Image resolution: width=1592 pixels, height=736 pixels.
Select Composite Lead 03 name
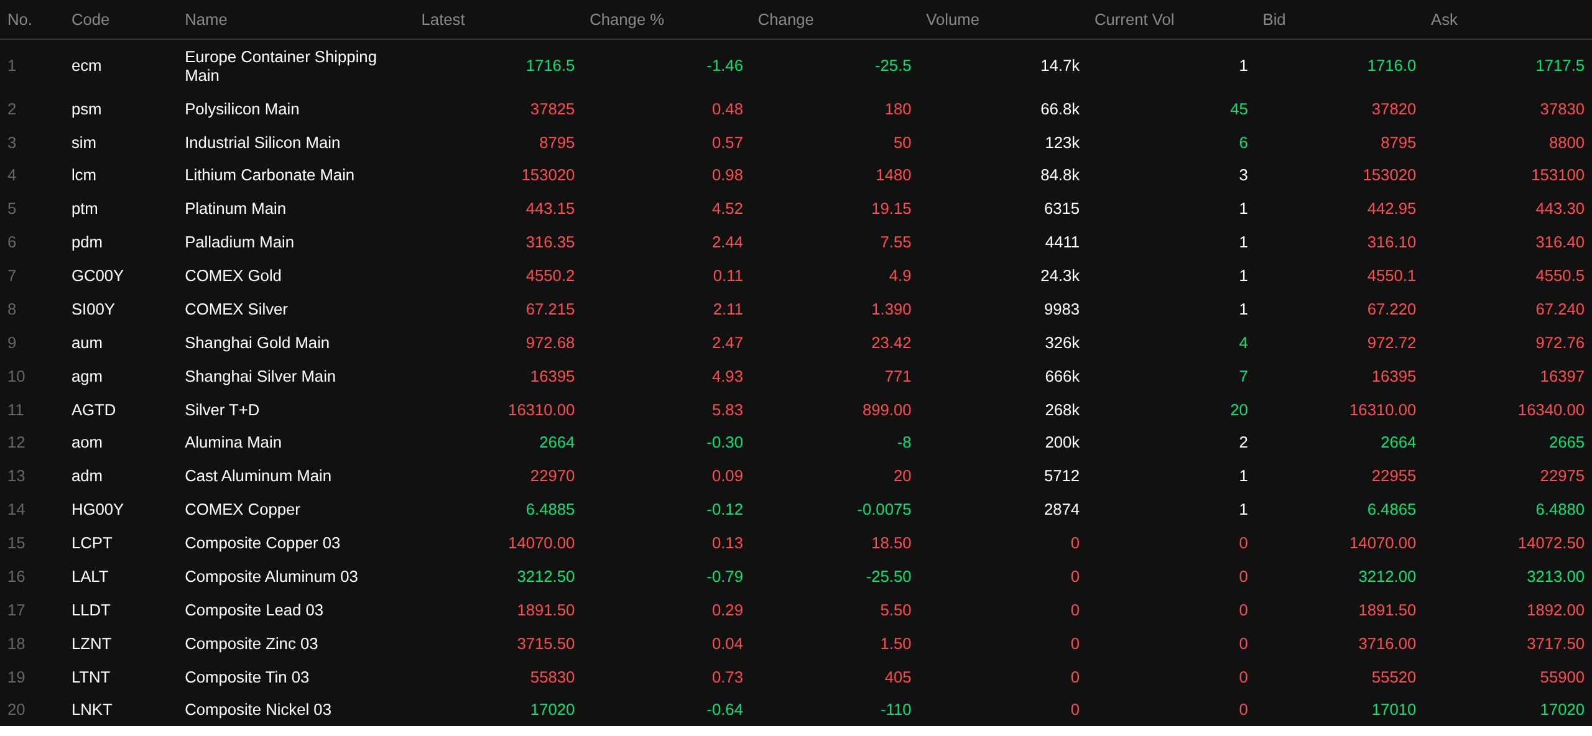pyautogui.click(x=254, y=610)
